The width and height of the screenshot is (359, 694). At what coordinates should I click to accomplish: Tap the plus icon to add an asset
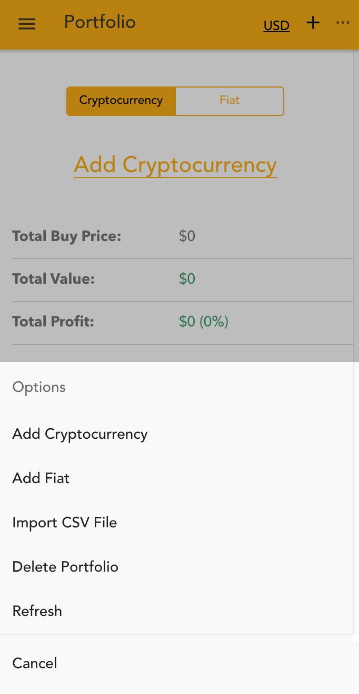pyautogui.click(x=313, y=23)
